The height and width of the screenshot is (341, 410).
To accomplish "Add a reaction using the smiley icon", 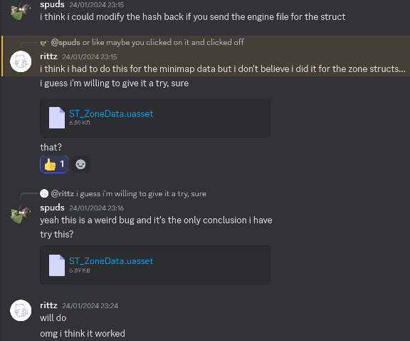I will [x=80, y=164].
